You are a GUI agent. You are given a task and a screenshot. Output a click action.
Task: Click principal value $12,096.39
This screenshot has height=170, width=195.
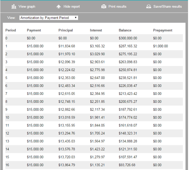tap(67, 62)
